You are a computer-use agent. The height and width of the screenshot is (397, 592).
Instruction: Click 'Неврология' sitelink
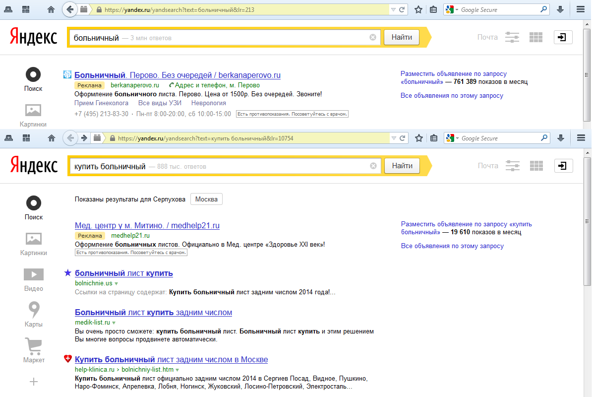coord(208,103)
